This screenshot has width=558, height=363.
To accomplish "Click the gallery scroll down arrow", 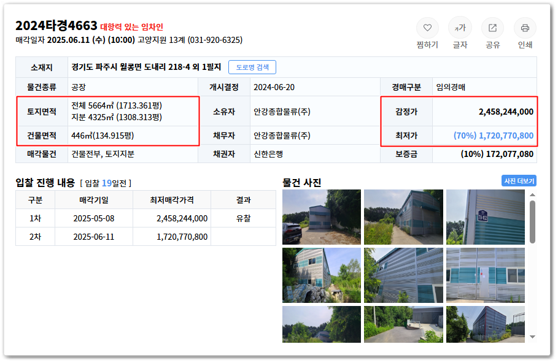I will tap(532, 337).
